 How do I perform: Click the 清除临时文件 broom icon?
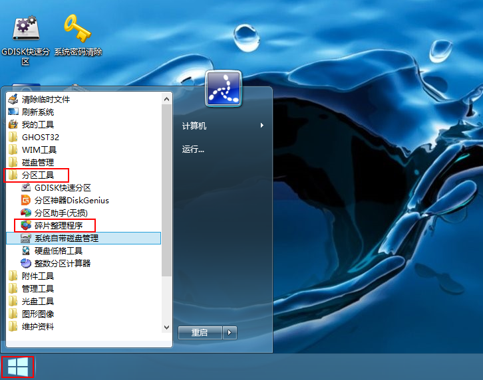(x=13, y=100)
